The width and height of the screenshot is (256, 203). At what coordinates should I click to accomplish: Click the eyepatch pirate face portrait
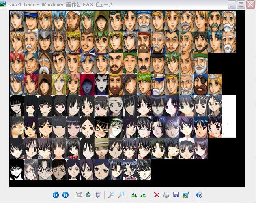pyautogui.click(x=200, y=84)
